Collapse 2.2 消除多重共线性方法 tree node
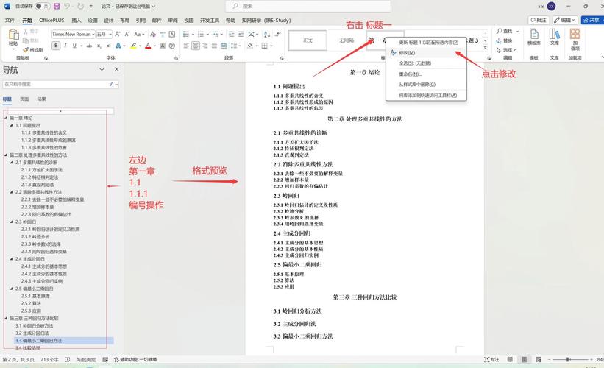The image size is (604, 368). tap(12, 192)
